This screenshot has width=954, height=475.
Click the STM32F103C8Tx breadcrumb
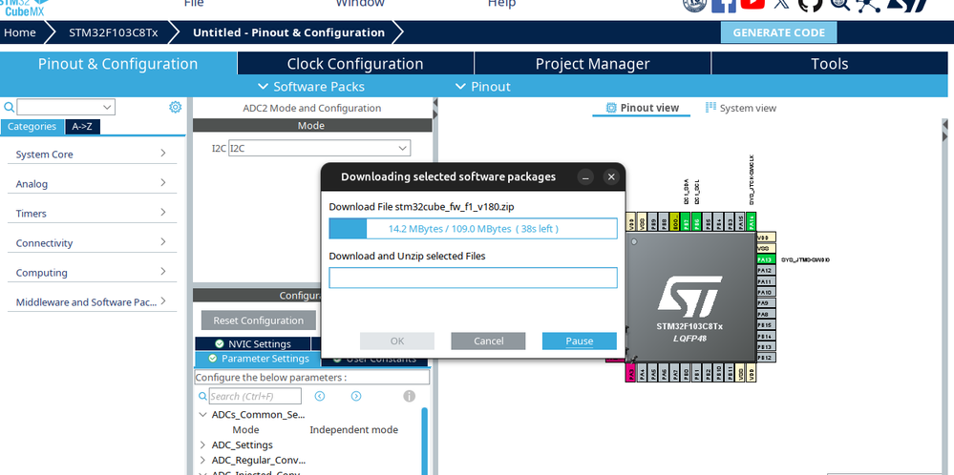tap(114, 32)
